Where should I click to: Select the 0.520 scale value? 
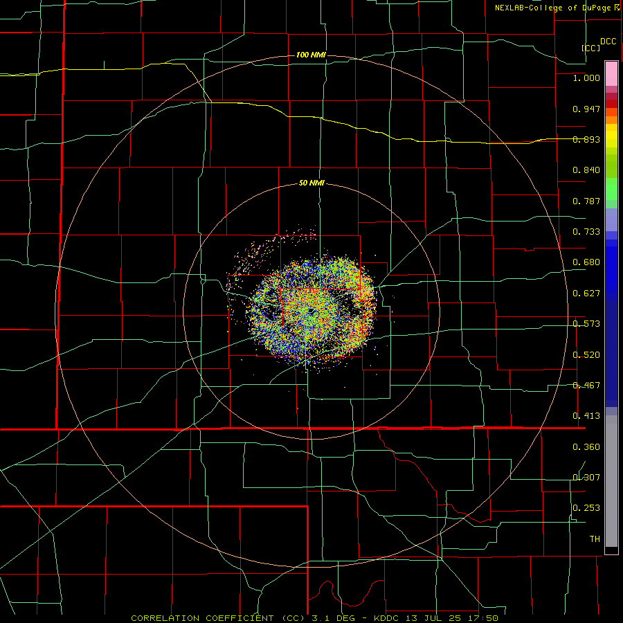coord(586,355)
